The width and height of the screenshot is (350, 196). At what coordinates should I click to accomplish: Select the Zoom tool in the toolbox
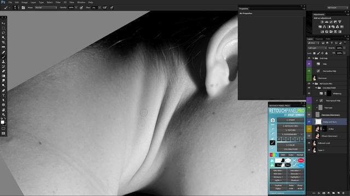[3, 115]
